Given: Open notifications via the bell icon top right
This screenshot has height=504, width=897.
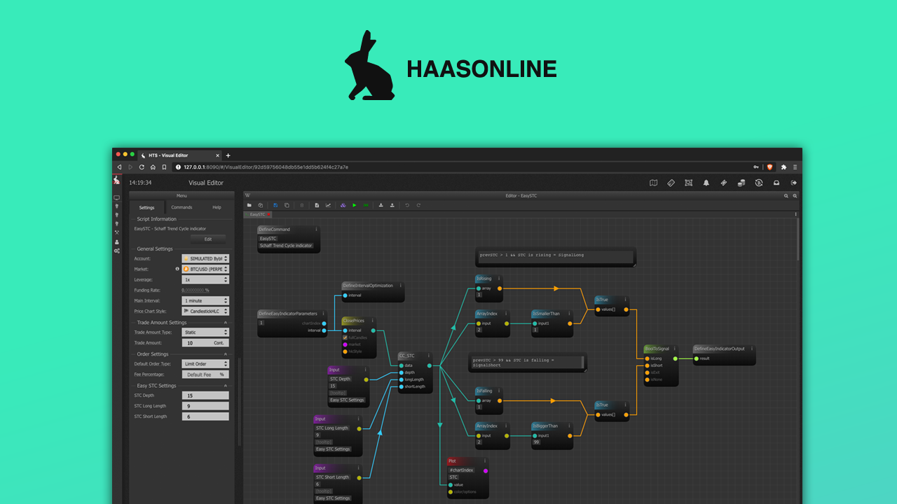Looking at the screenshot, I should click(x=707, y=183).
